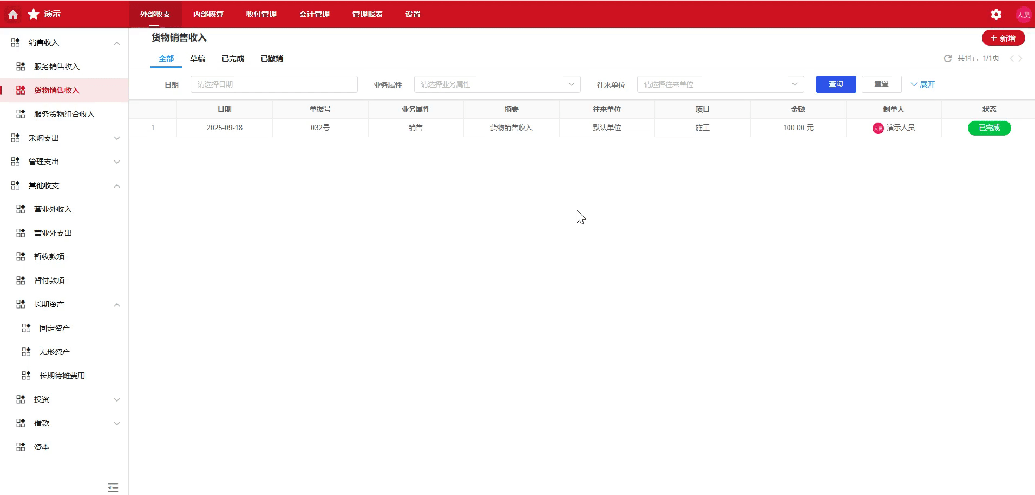
Task: Click the refresh icon near 共1行
Action: [x=947, y=58]
